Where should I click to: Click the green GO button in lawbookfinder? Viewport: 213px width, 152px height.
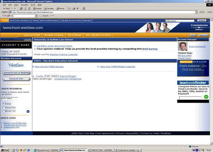point(206,97)
